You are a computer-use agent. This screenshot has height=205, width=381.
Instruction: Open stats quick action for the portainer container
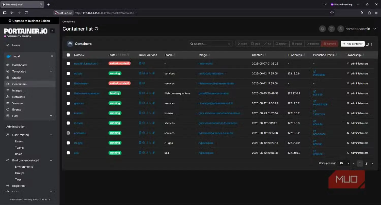pyautogui.click(x=147, y=133)
